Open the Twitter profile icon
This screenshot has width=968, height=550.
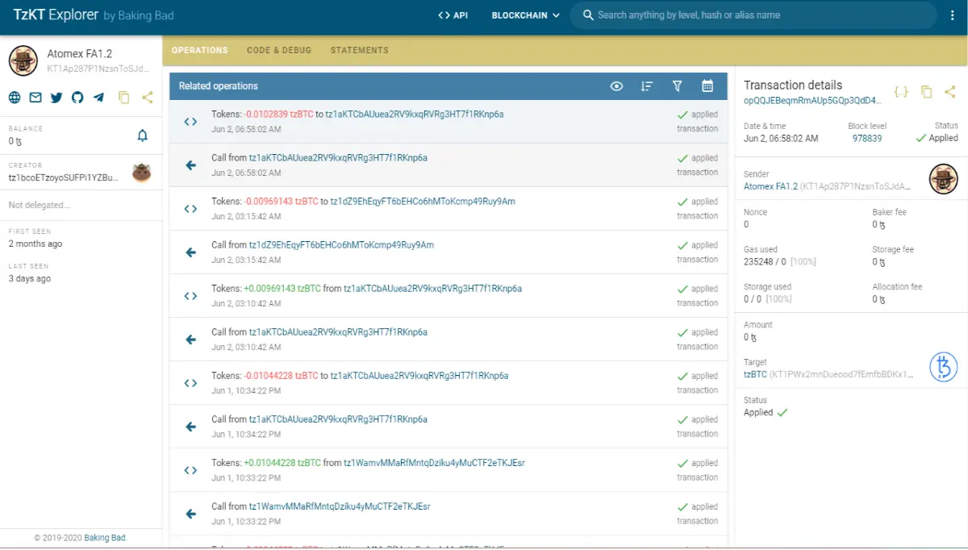tap(56, 98)
